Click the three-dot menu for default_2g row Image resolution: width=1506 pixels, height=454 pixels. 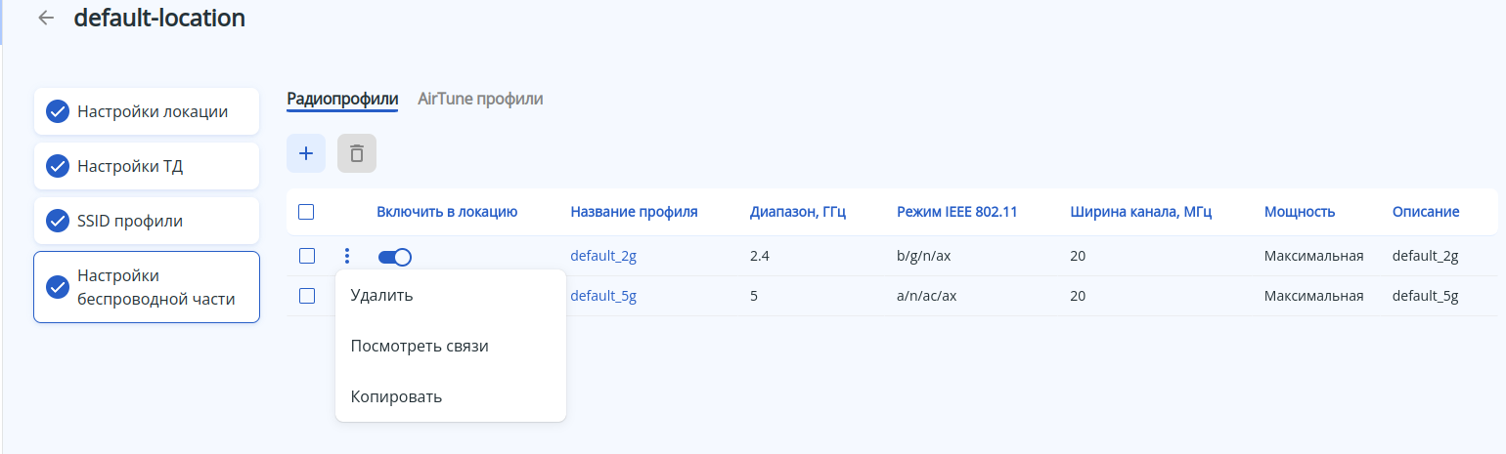[347, 257]
